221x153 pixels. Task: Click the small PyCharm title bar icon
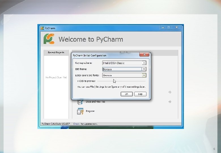(42, 28)
